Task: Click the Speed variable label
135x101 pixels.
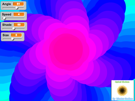Action: pyautogui.click(x=6, y=14)
